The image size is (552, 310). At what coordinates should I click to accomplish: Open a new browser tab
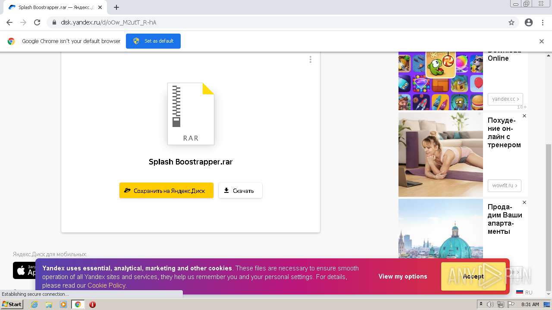(x=116, y=7)
